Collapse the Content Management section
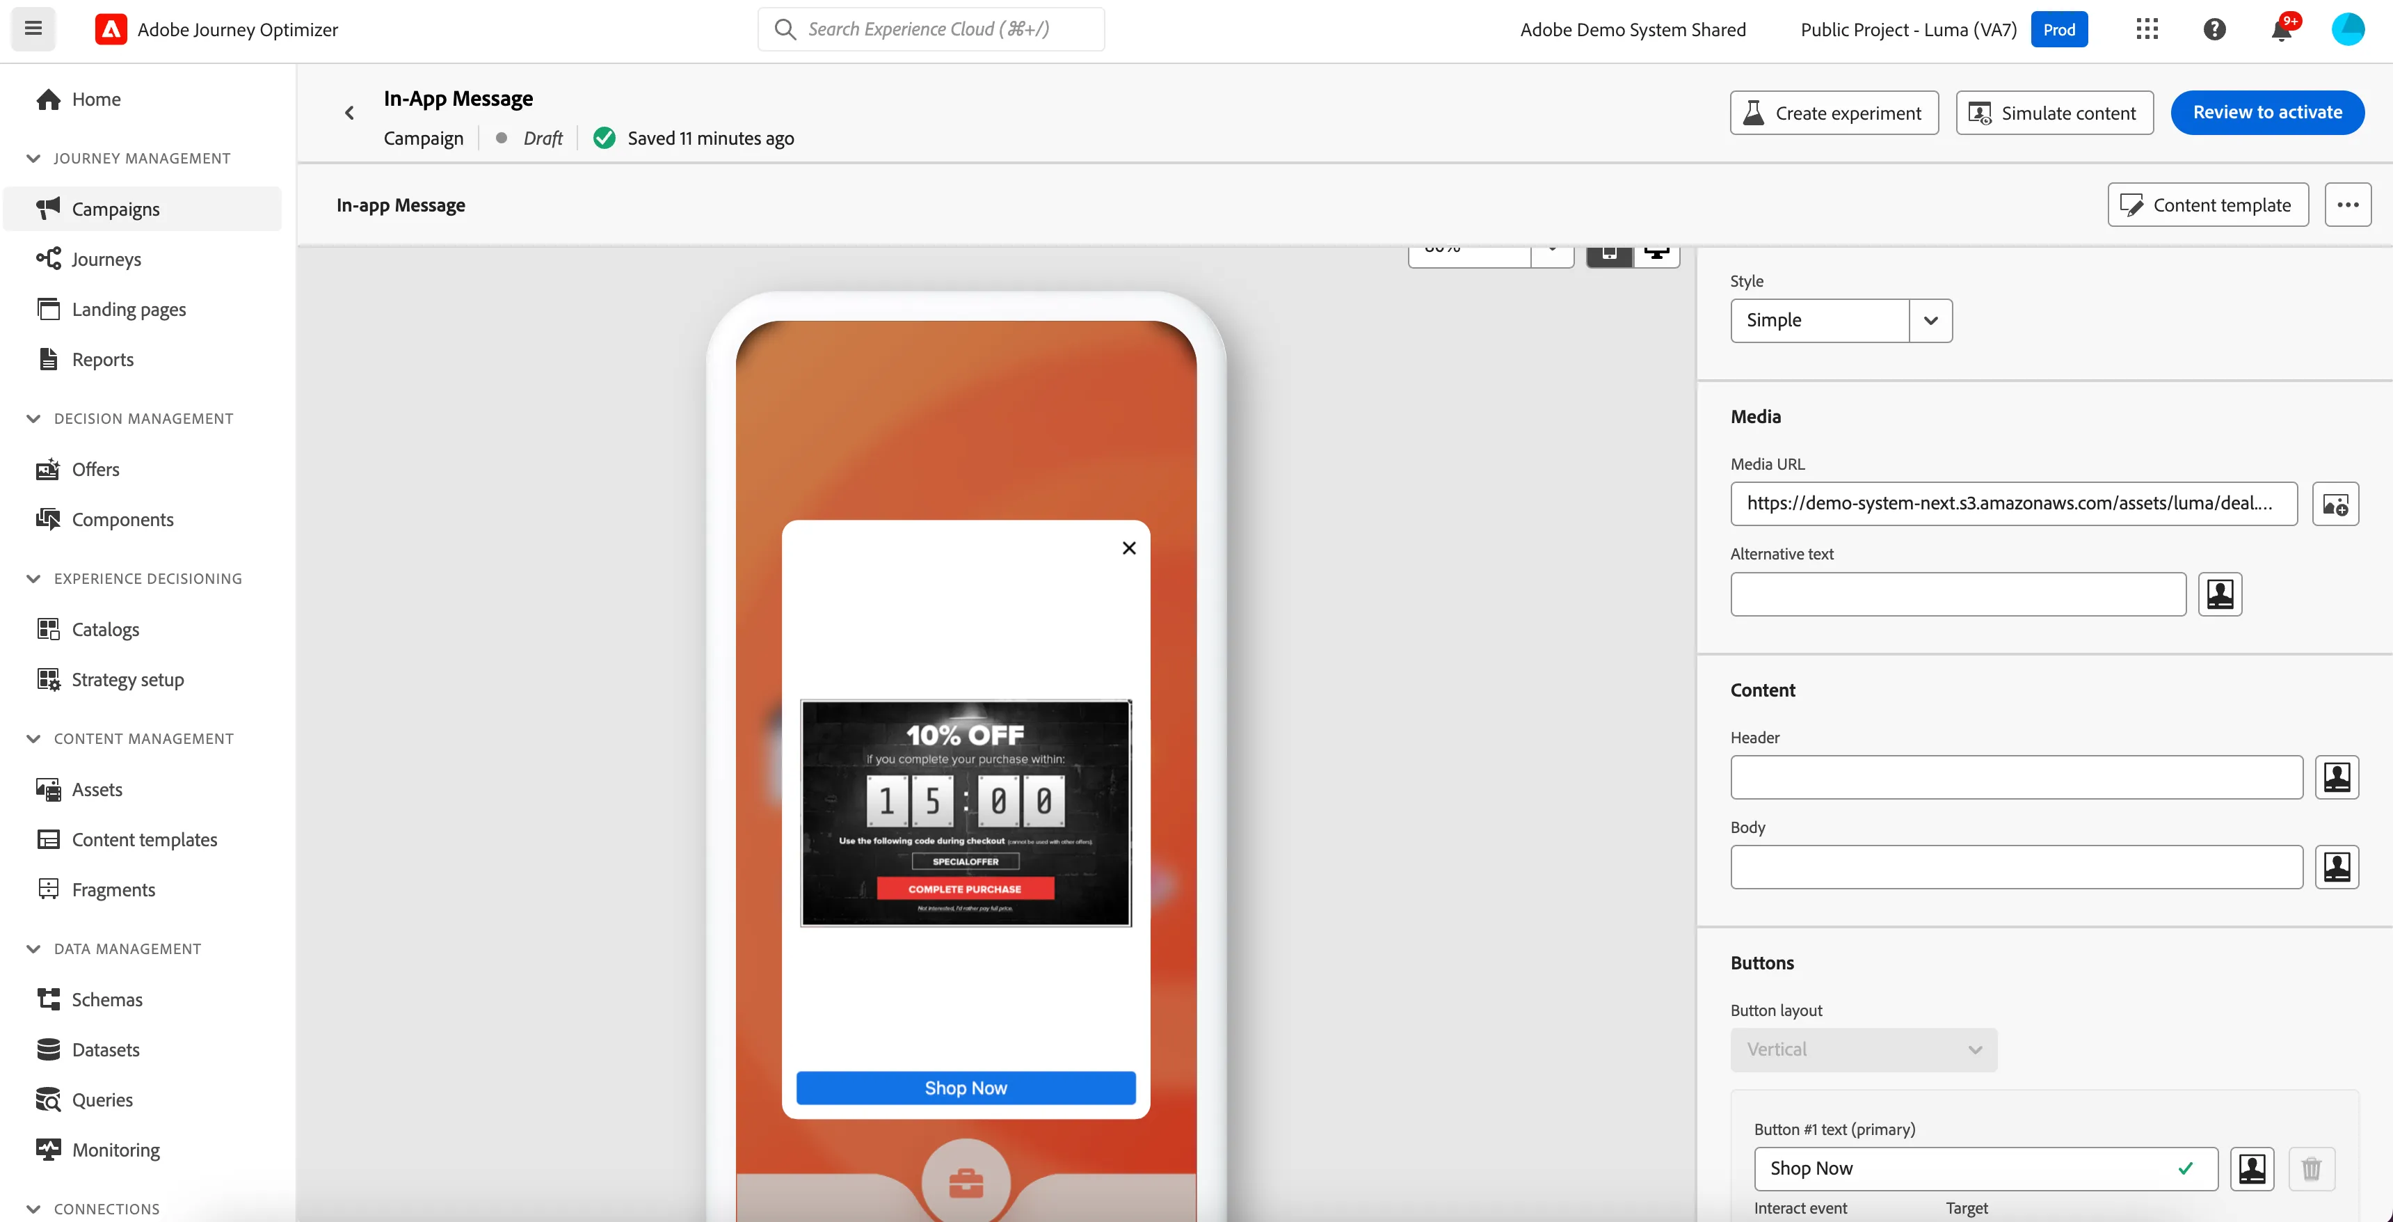Viewport: 2393px width, 1222px height. [x=33, y=738]
